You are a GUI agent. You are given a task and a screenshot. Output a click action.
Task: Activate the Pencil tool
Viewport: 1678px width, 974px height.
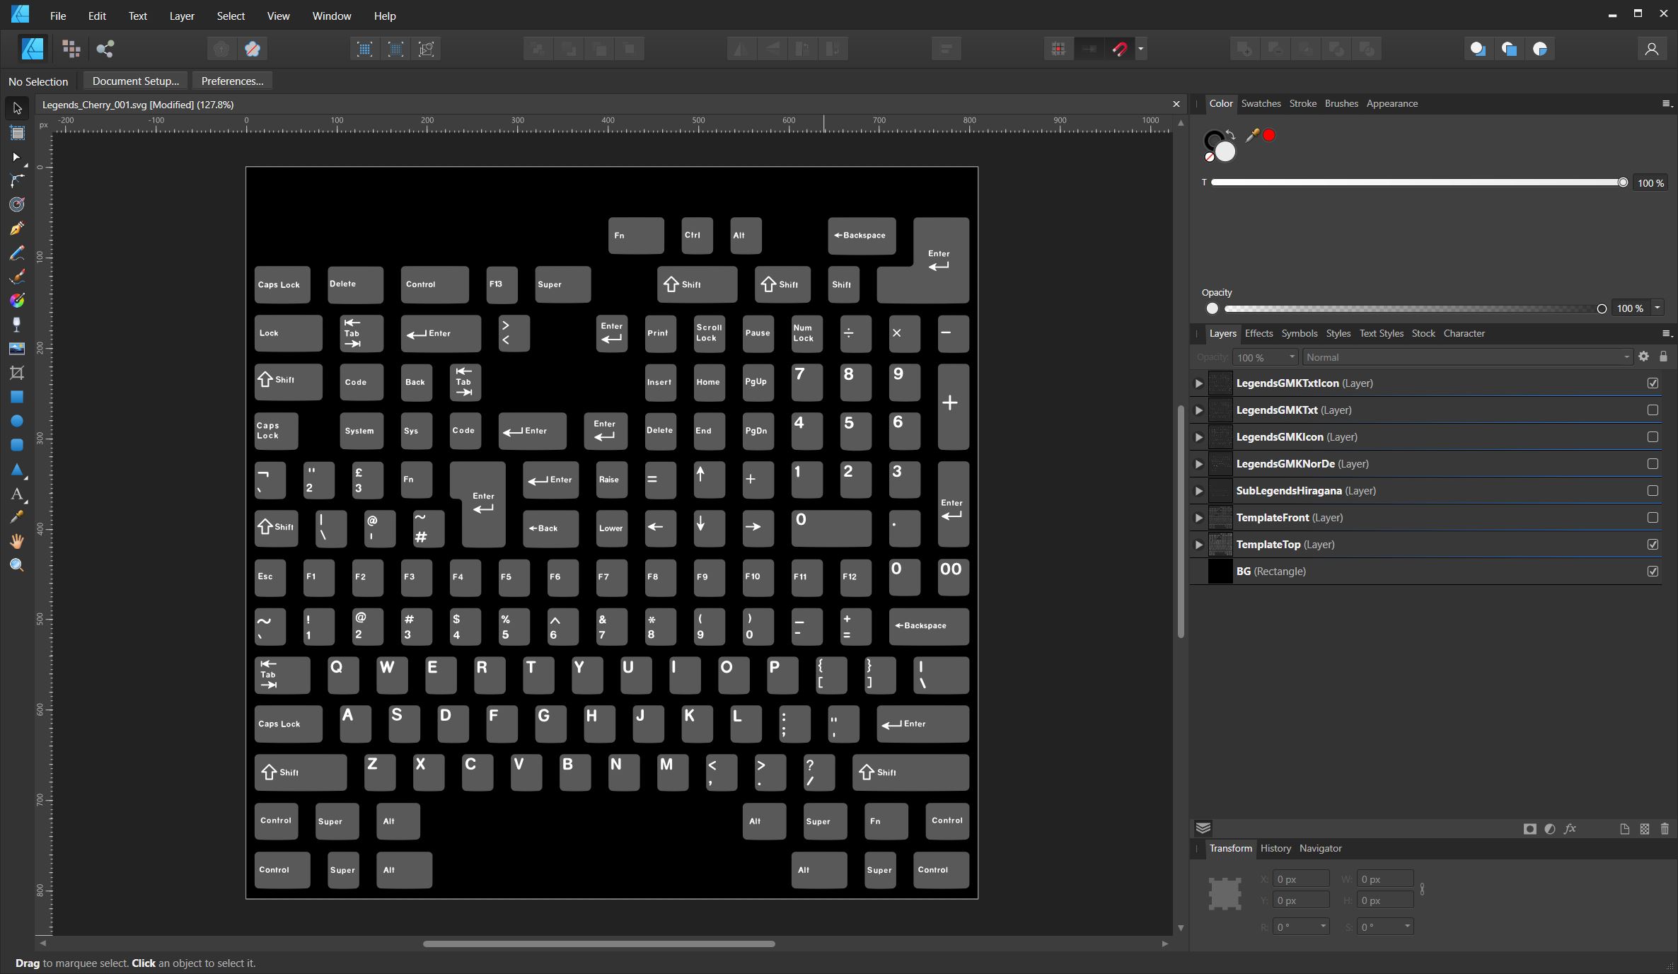pyautogui.click(x=17, y=253)
